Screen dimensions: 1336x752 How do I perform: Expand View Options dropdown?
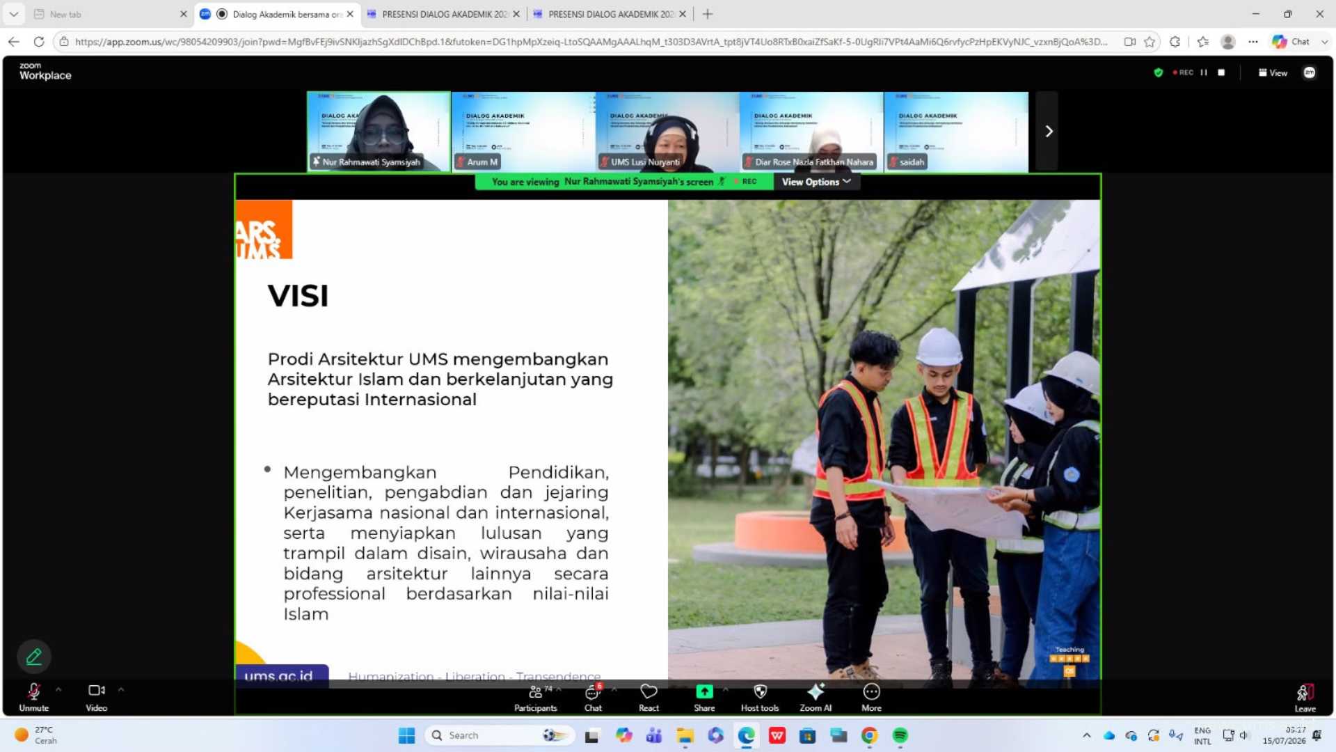(816, 182)
